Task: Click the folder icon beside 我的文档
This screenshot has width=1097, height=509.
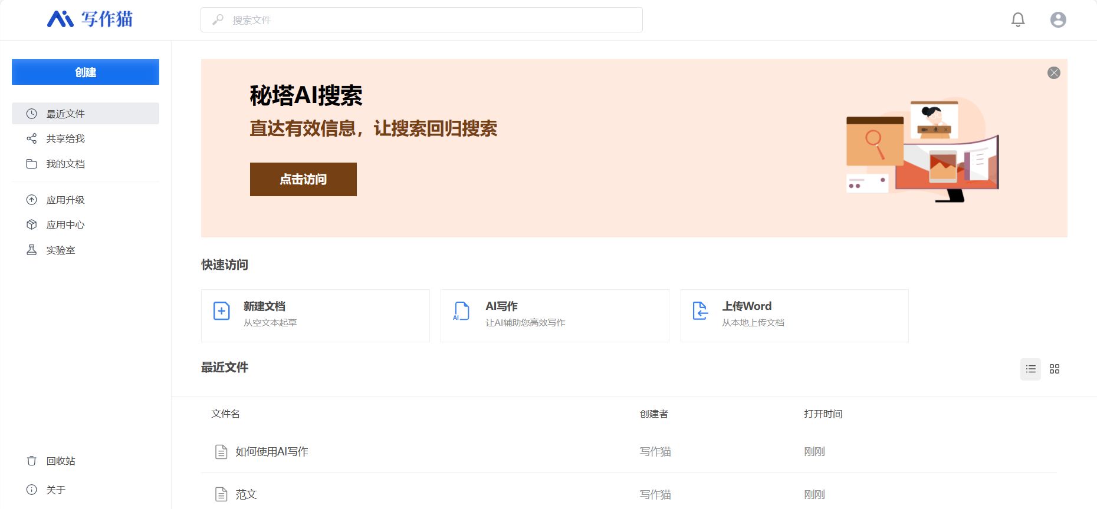Action: coord(32,164)
